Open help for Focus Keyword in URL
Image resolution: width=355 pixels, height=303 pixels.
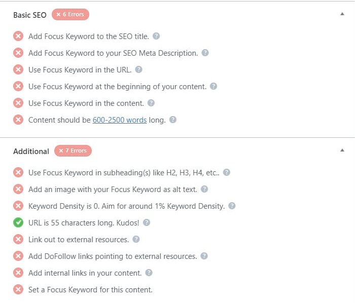[138, 69]
